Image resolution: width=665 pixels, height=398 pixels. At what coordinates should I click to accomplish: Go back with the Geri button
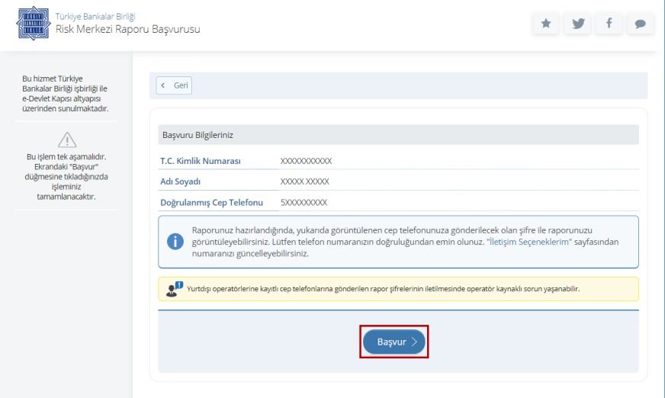tap(174, 85)
